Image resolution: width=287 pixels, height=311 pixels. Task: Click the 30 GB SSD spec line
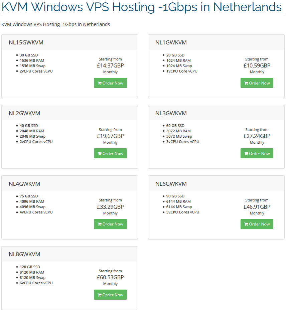tap(29, 55)
